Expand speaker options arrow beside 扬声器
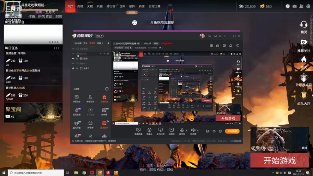Viewport: 313px width, 176px height. pyautogui.click(x=198, y=131)
